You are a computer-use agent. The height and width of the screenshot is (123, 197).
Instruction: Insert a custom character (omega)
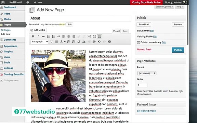coord(84,42)
